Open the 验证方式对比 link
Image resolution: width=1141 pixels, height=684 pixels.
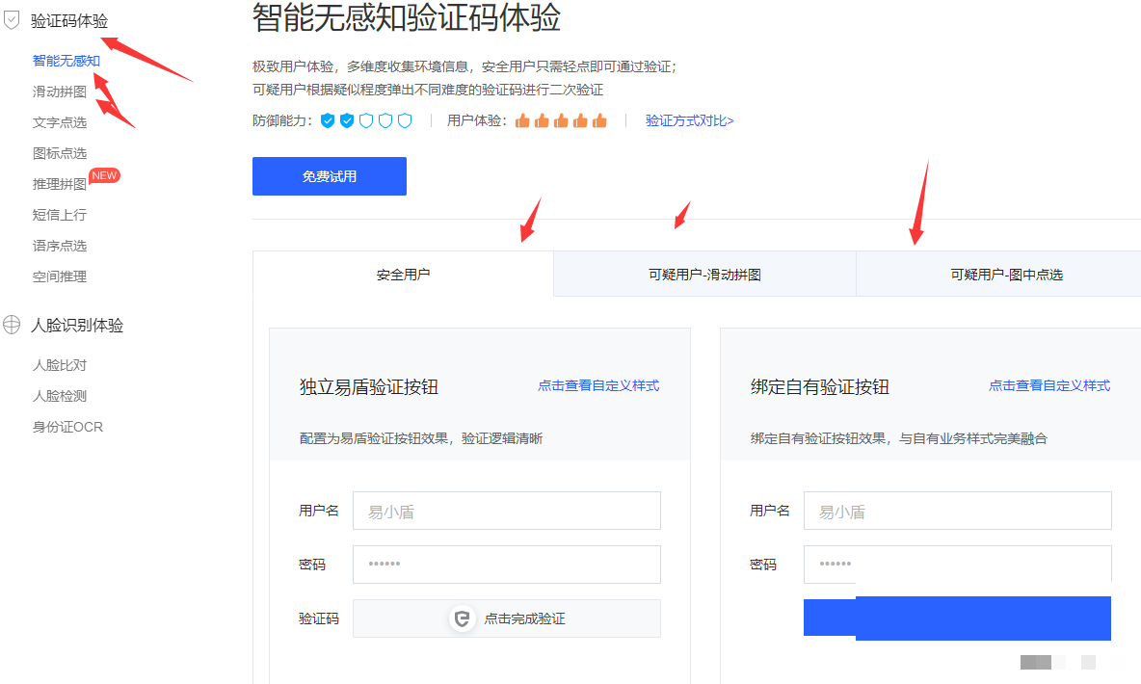pyautogui.click(x=689, y=120)
